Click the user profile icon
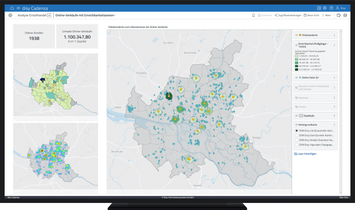The height and width of the screenshot is (210, 355). 337,8
